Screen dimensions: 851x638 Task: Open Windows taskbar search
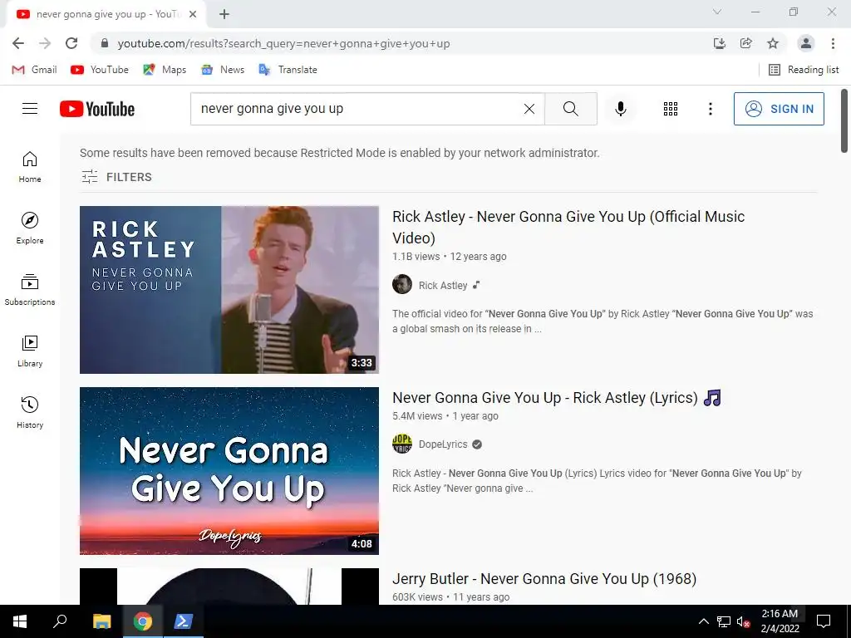pyautogui.click(x=60, y=621)
